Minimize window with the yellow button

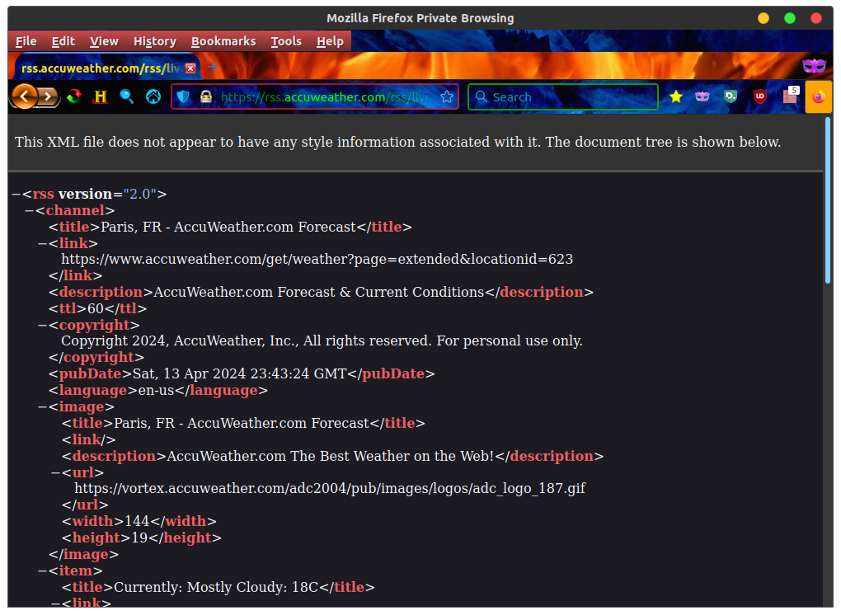[763, 18]
